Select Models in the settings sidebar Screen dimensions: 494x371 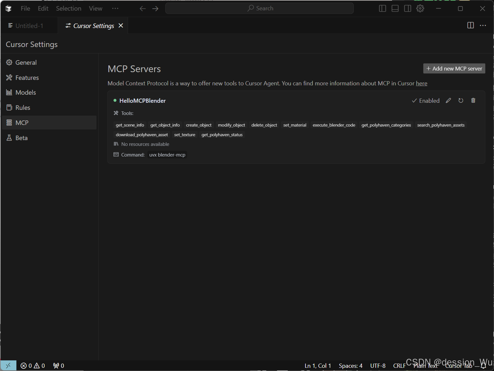coord(25,92)
